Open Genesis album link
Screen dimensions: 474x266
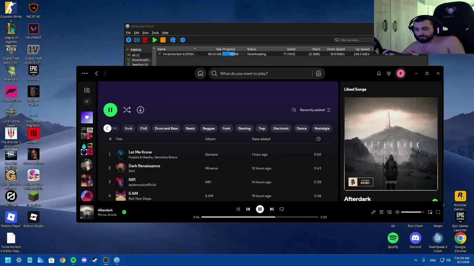pos(211,154)
